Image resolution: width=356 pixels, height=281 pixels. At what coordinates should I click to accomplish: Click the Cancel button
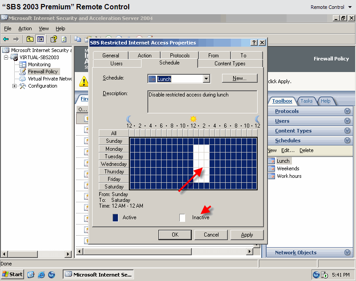point(211,235)
